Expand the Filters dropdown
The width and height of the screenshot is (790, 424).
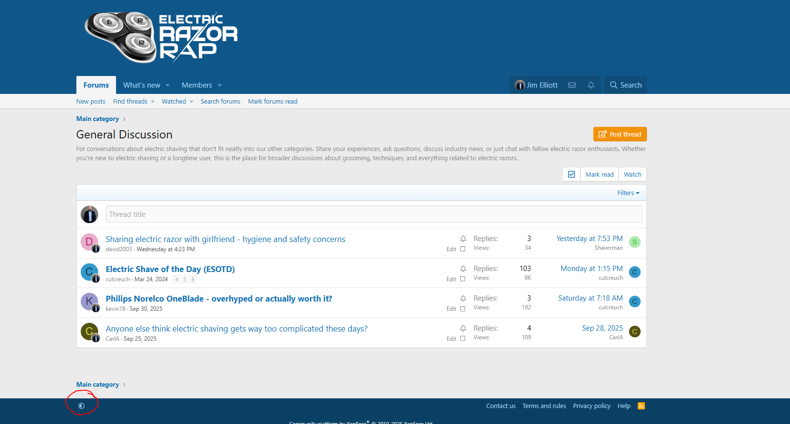628,193
